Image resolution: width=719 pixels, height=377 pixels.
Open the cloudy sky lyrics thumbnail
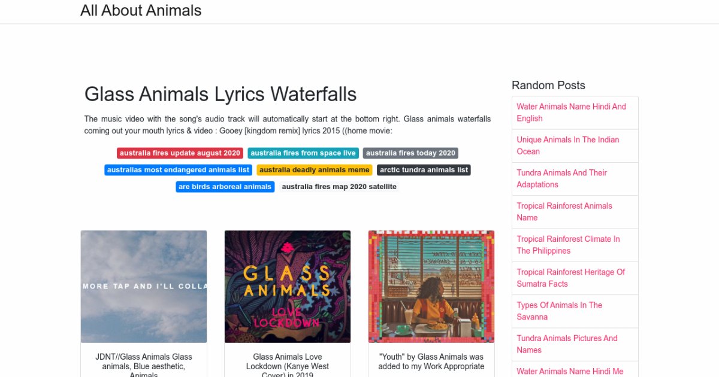144,287
